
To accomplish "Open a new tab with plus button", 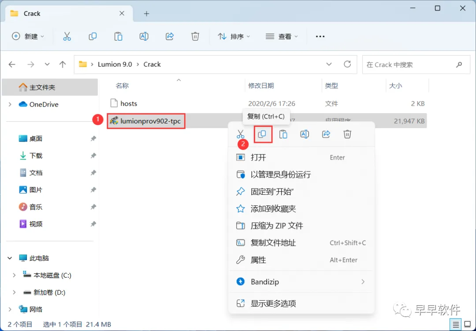I will (x=147, y=14).
